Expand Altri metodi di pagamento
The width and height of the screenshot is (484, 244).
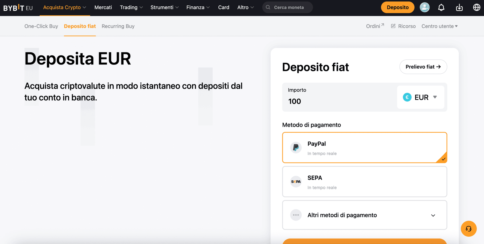coord(365,215)
